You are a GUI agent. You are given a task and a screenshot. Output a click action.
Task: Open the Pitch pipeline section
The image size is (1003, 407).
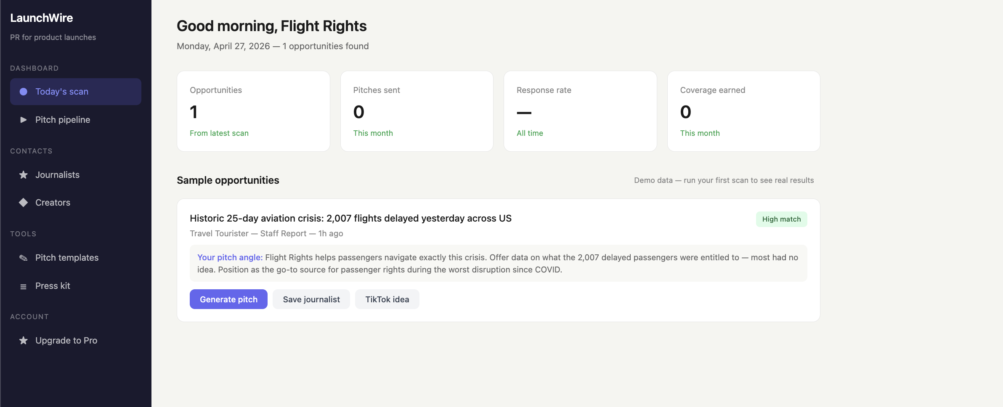(62, 119)
